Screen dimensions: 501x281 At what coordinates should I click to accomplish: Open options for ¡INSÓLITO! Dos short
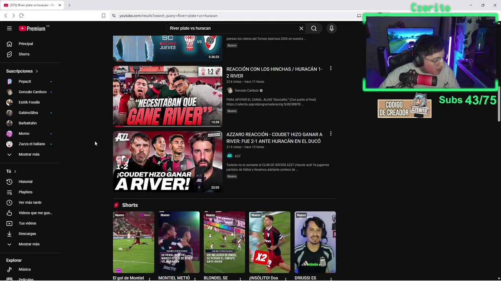pos(286,279)
